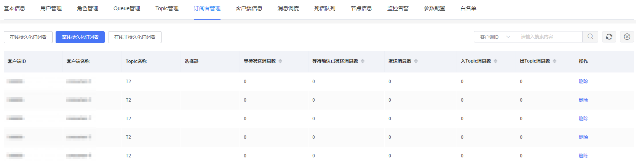The width and height of the screenshot is (636, 168).
Task: Focus the 请输入搜索内容 search field
Action: click(548, 37)
